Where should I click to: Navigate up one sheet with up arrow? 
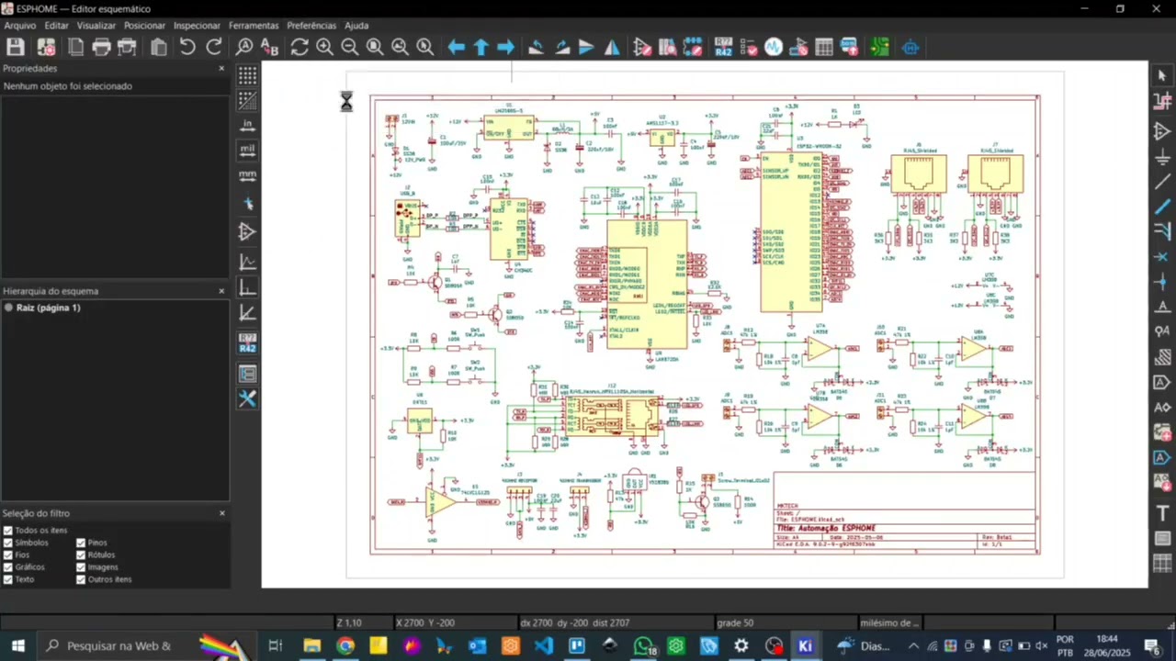coord(481,47)
